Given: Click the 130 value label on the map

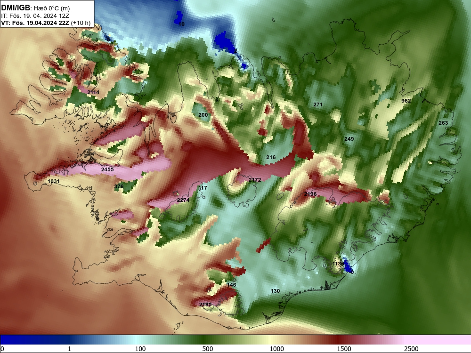Looking at the screenshot, I should tap(275, 291).
